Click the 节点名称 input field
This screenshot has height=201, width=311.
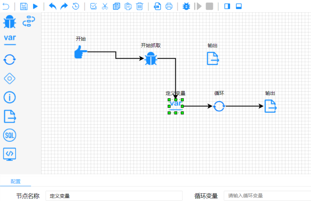(114, 196)
